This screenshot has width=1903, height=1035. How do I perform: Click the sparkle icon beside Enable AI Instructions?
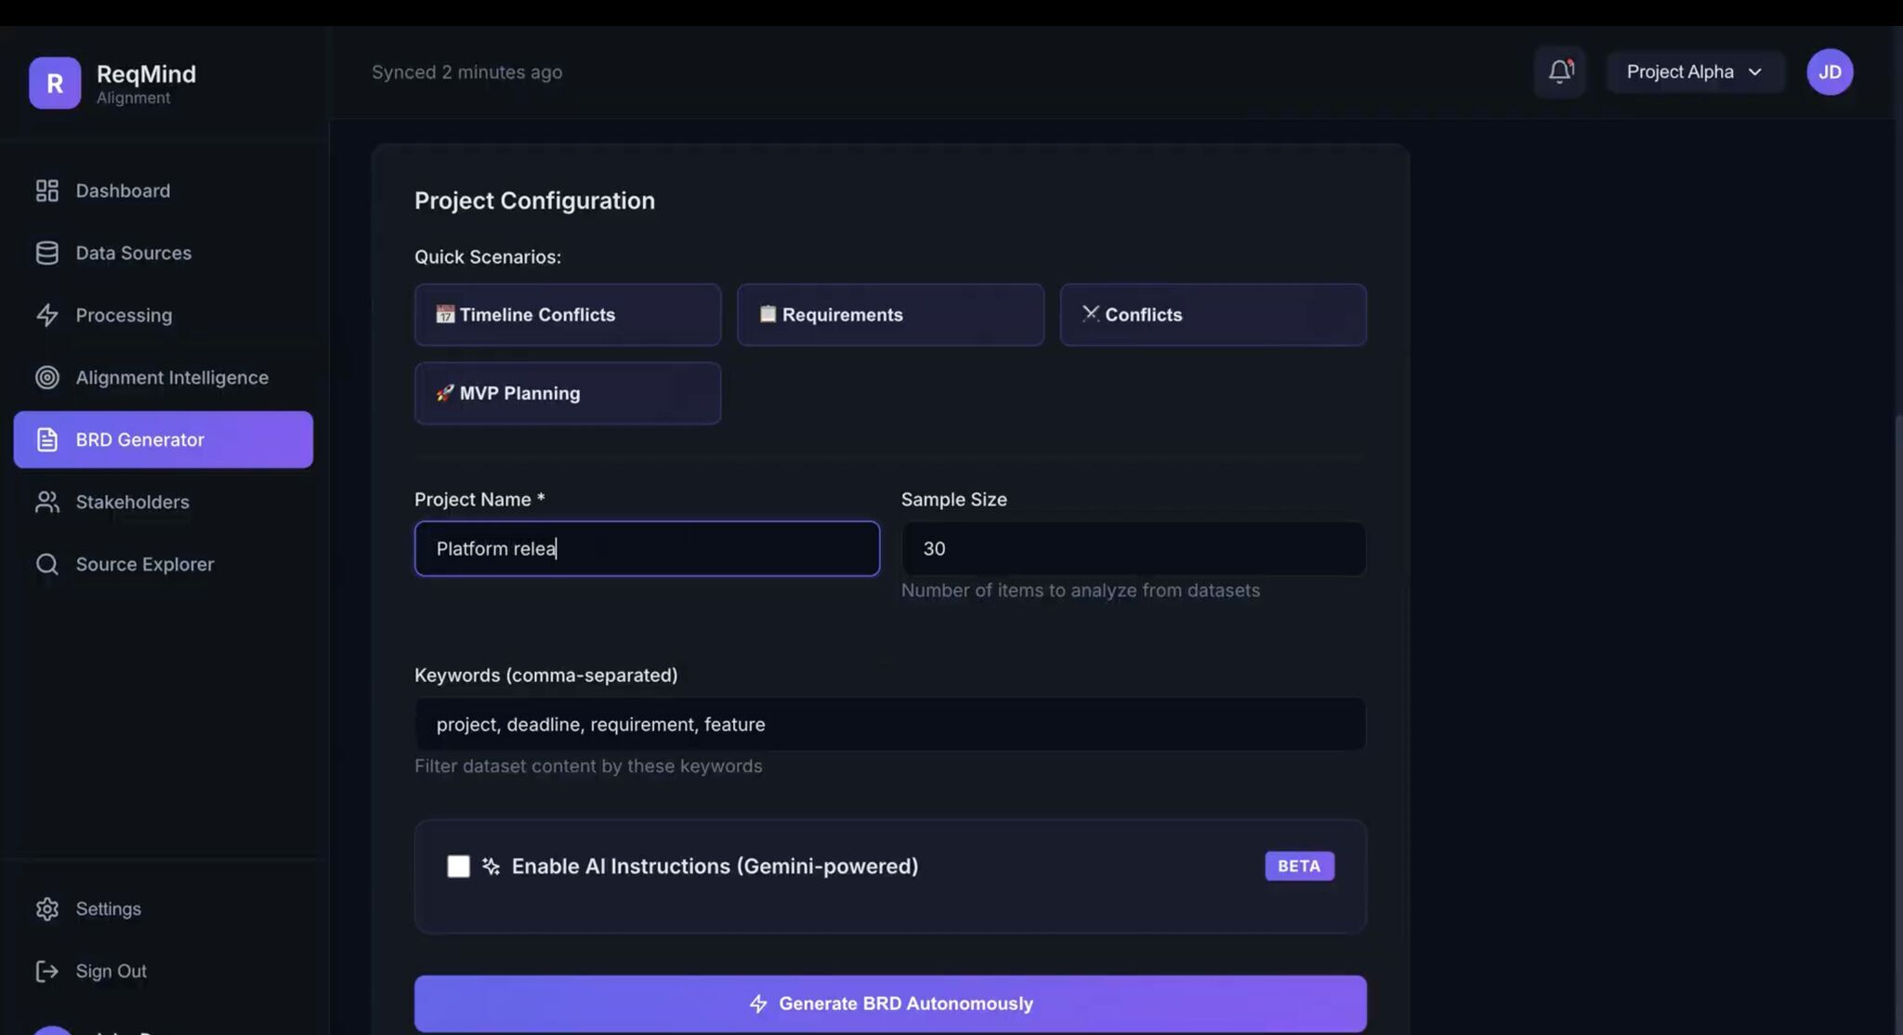tap(491, 866)
